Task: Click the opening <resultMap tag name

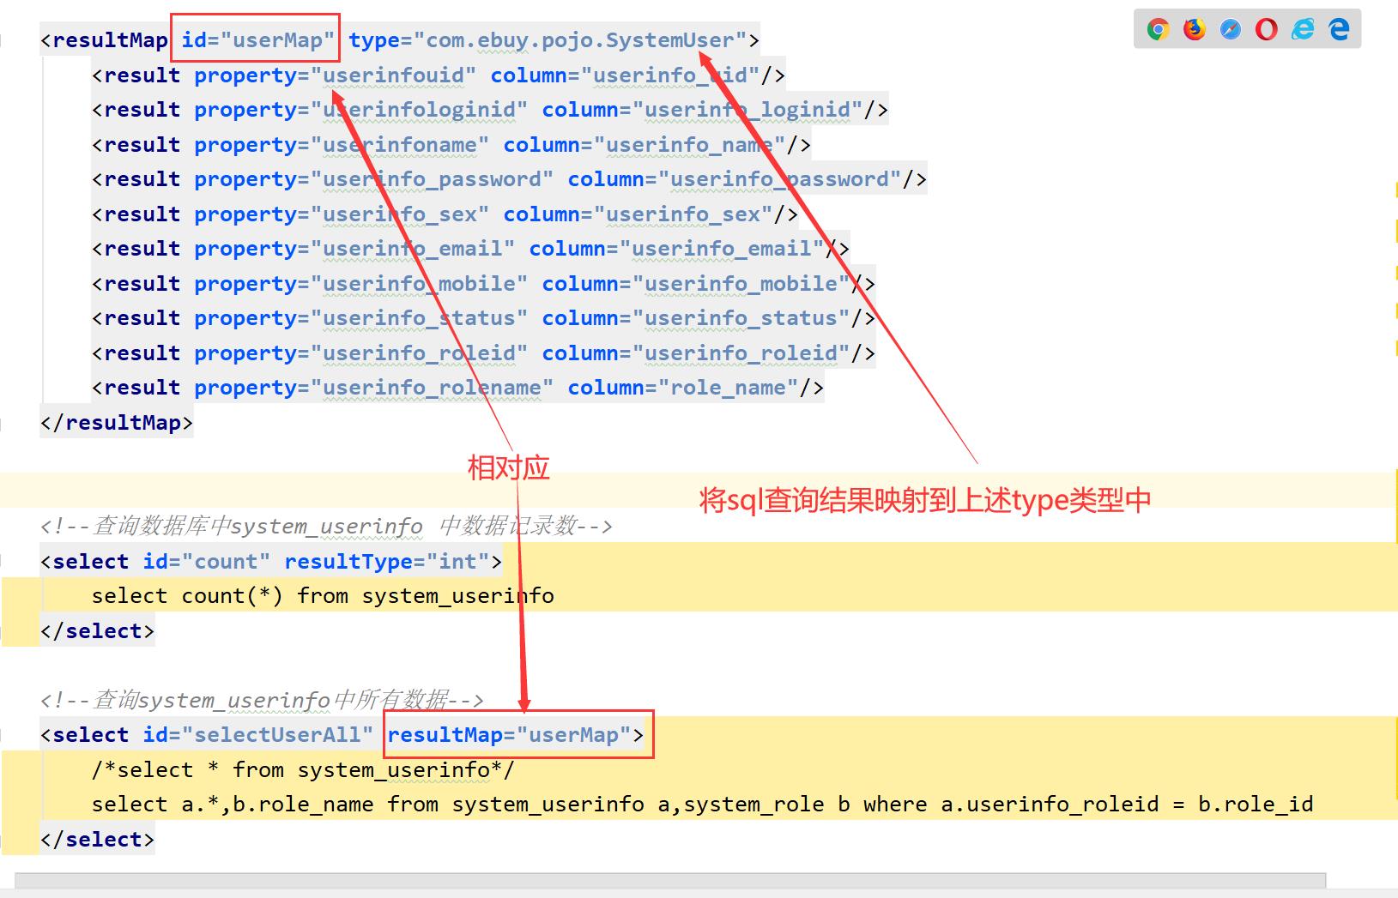Action: click(104, 40)
